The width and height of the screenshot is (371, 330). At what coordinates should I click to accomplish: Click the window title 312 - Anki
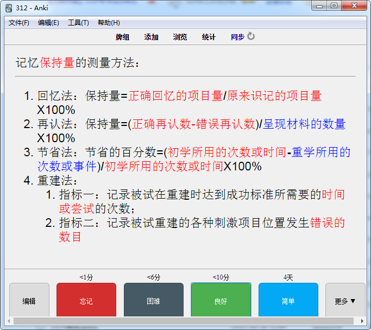[32, 8]
